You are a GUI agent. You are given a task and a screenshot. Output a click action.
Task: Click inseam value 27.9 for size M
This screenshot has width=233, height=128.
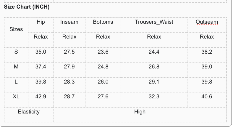tap(69, 67)
